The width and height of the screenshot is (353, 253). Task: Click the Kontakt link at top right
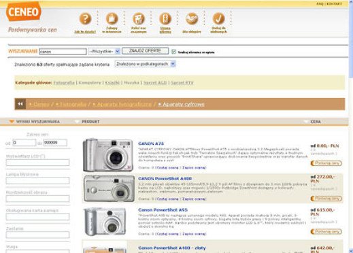pyautogui.click(x=334, y=4)
